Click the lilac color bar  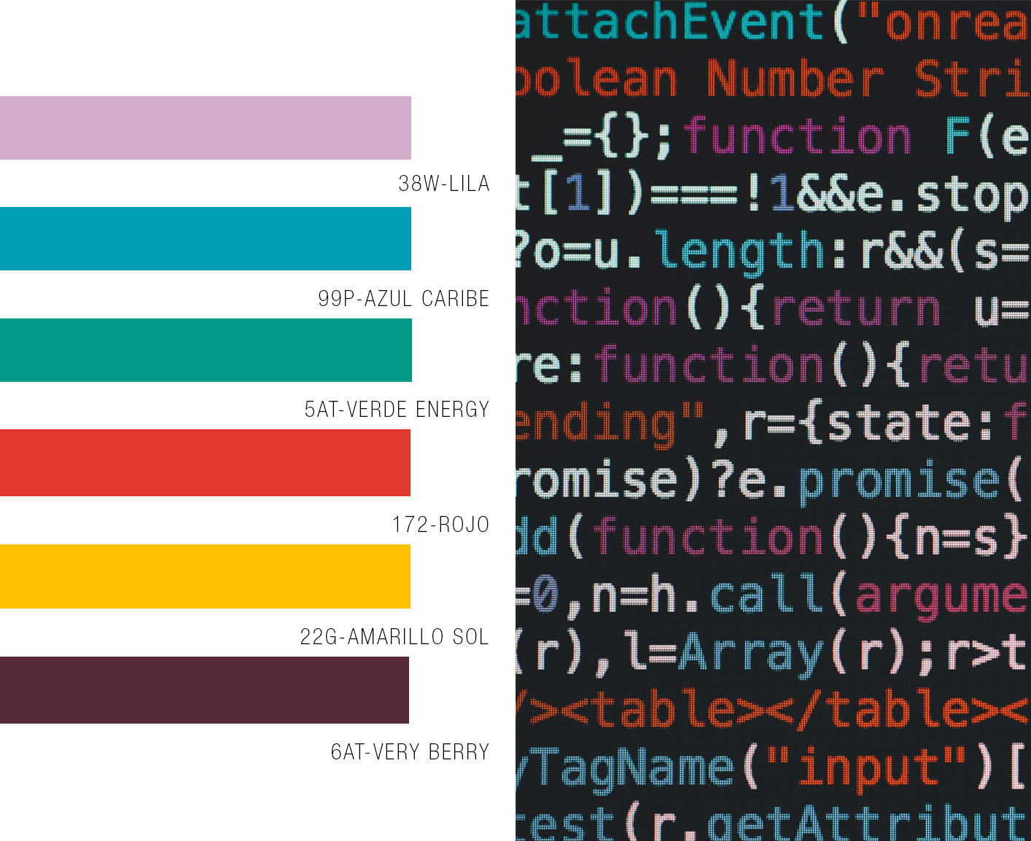[x=205, y=128]
